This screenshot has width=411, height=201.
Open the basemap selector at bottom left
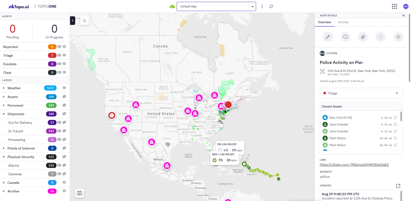79,193
